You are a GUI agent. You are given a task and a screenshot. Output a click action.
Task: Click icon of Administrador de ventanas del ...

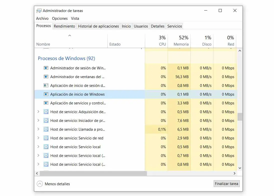click(x=46, y=77)
